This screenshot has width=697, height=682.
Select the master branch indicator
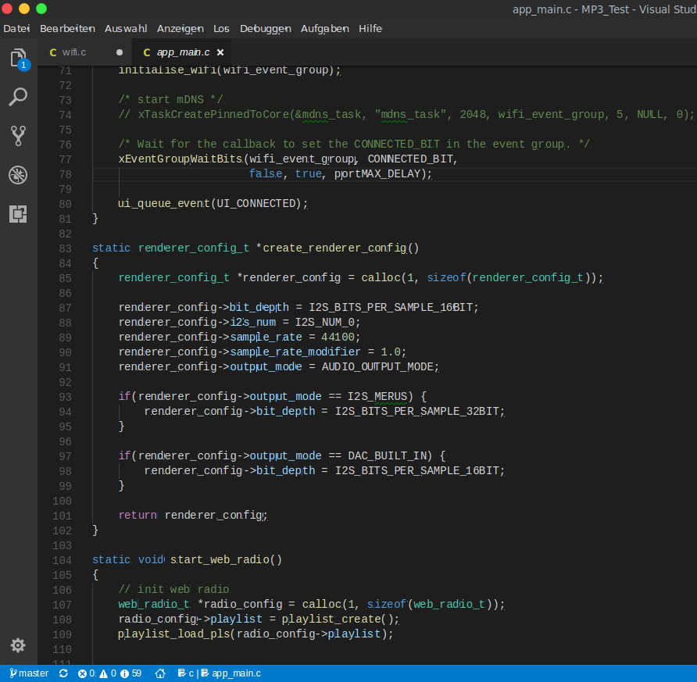coord(29,673)
